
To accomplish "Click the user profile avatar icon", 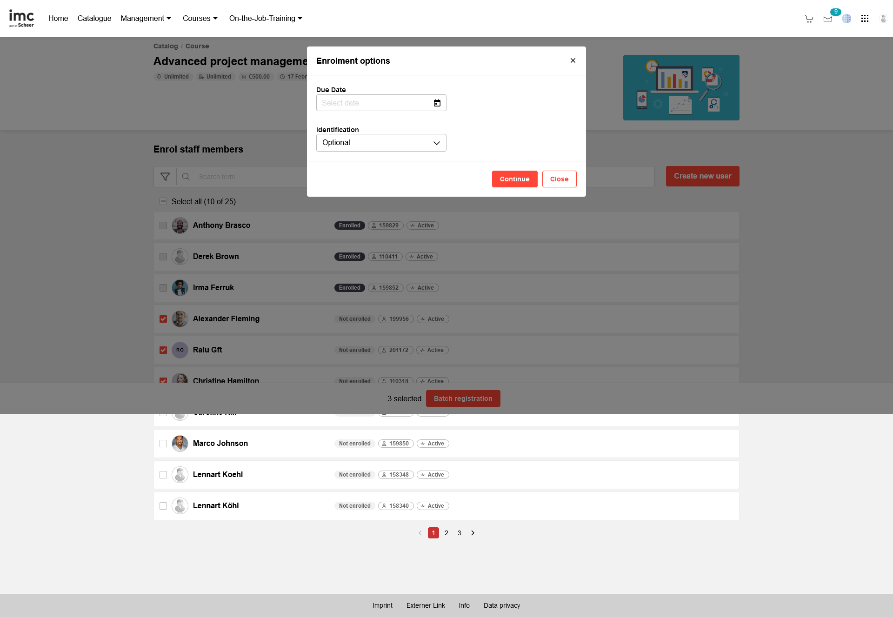I will coord(883,19).
